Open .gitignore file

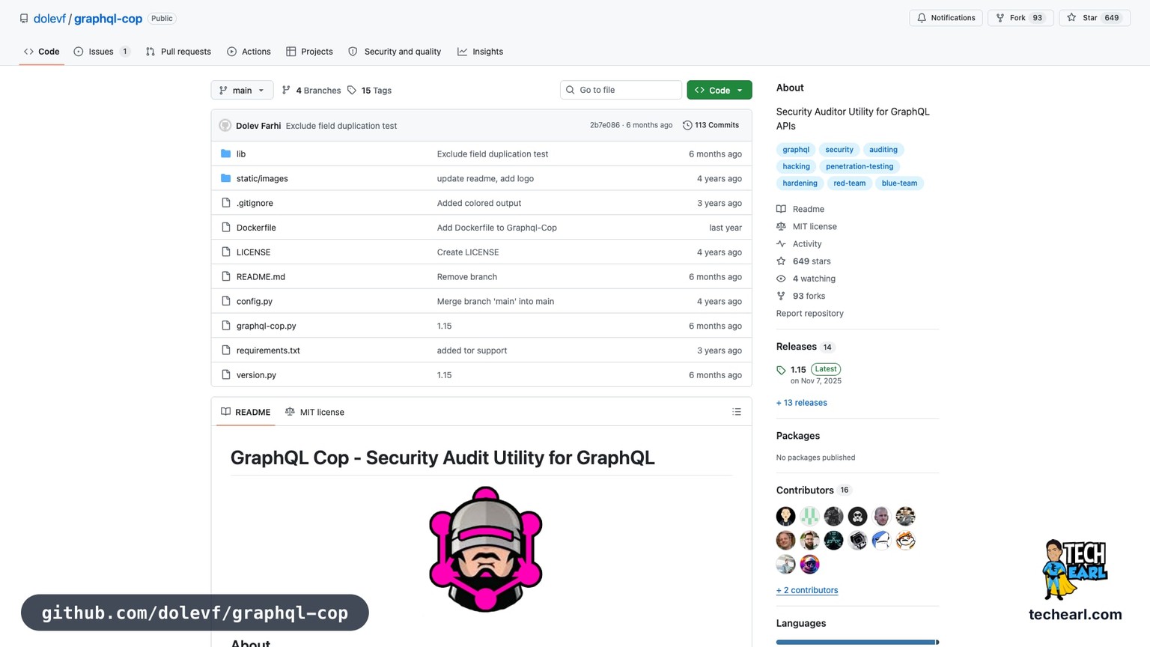(x=255, y=203)
